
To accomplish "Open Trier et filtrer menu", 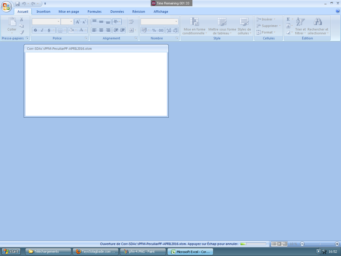I will pos(300,26).
